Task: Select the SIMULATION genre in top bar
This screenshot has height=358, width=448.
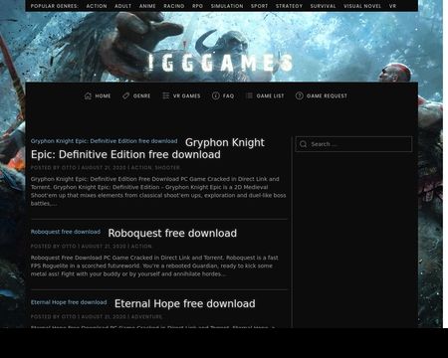Action: coord(227,6)
